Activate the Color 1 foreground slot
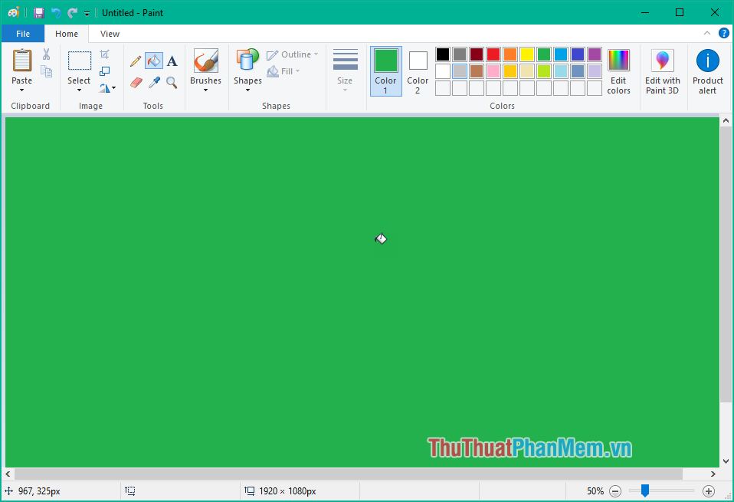 click(385, 71)
